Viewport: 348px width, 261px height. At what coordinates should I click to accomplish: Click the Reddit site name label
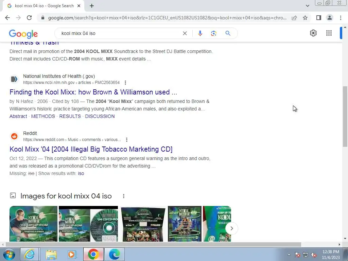[30, 133]
